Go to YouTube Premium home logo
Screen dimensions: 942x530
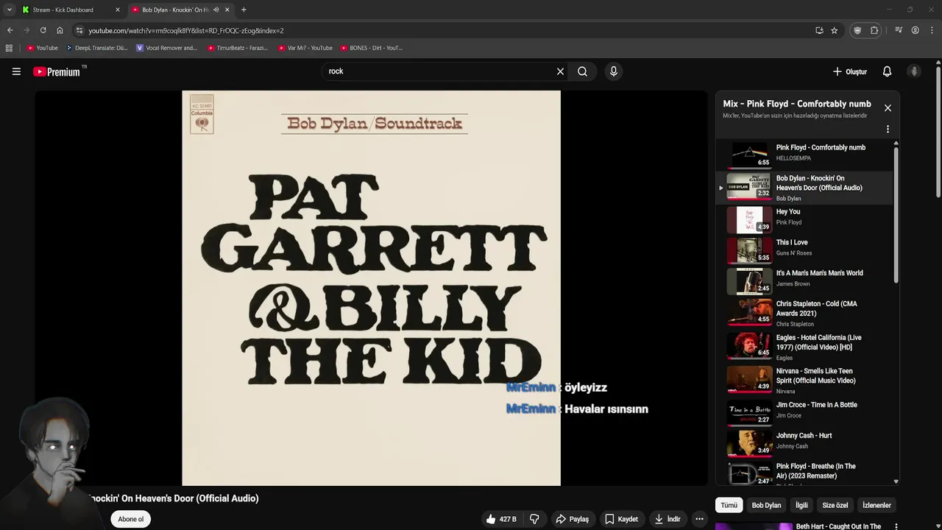pyautogui.click(x=57, y=71)
